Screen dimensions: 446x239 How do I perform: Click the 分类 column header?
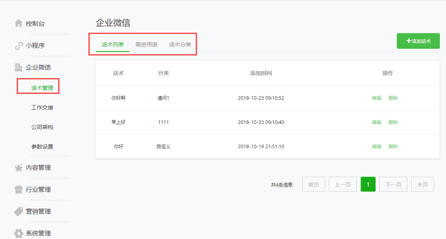pos(163,73)
